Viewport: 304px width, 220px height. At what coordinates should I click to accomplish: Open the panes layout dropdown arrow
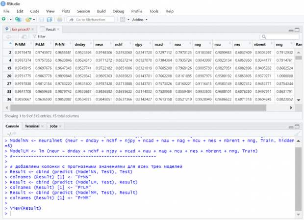coord(128,20)
